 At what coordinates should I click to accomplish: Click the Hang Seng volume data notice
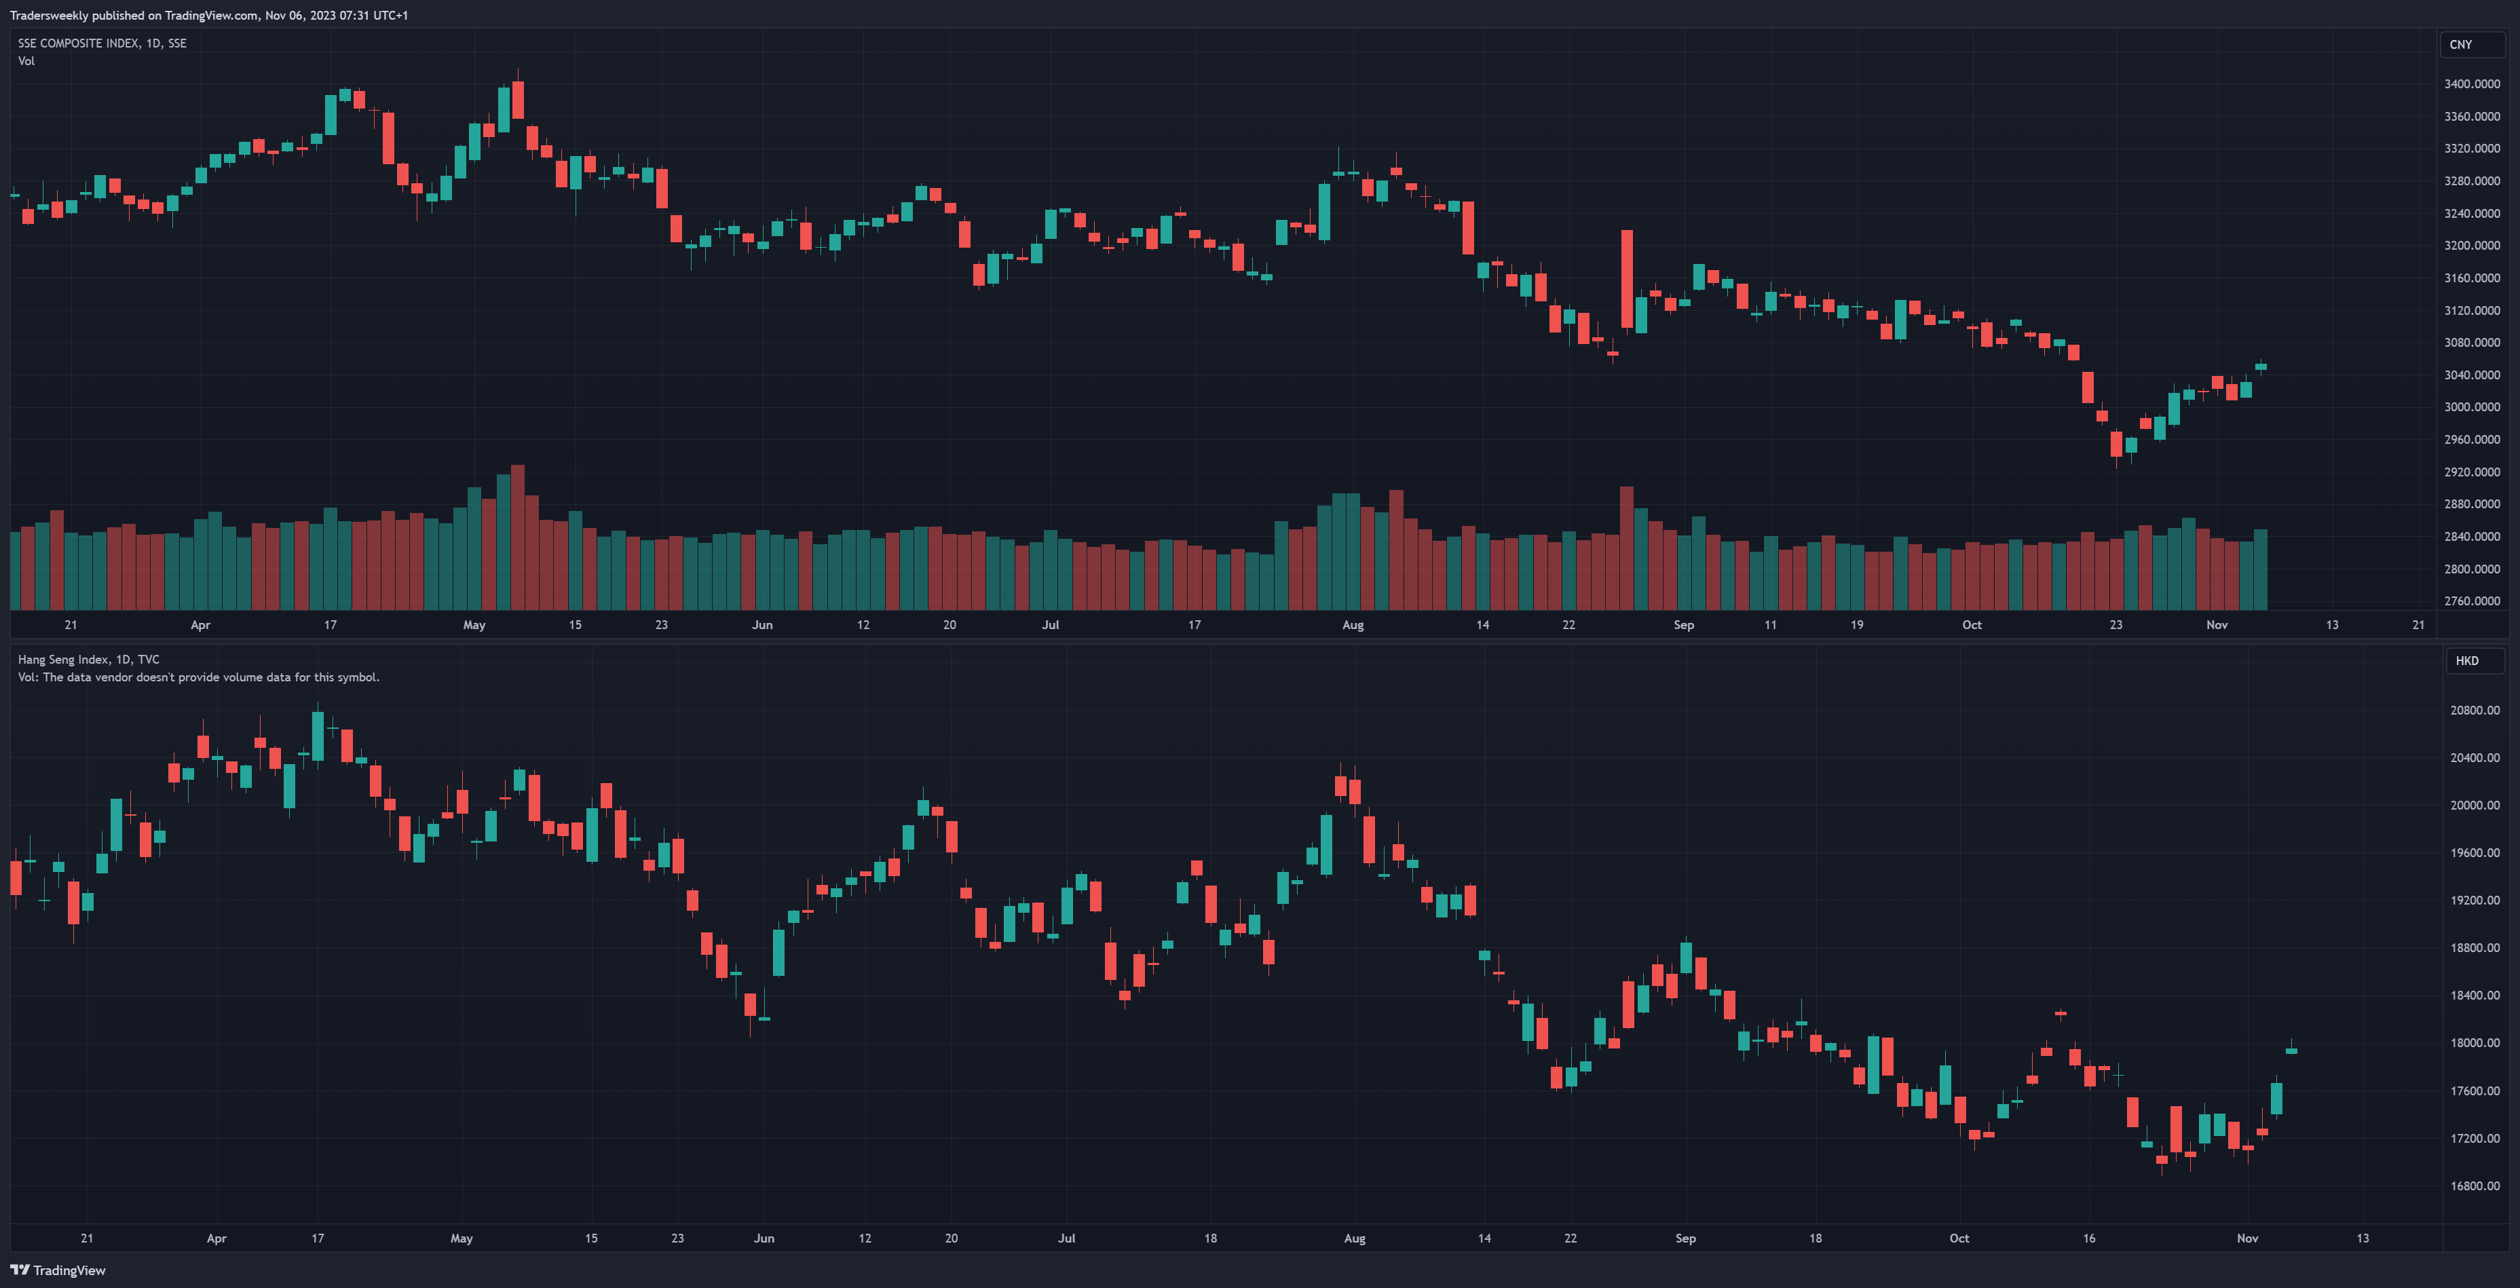pos(199,677)
